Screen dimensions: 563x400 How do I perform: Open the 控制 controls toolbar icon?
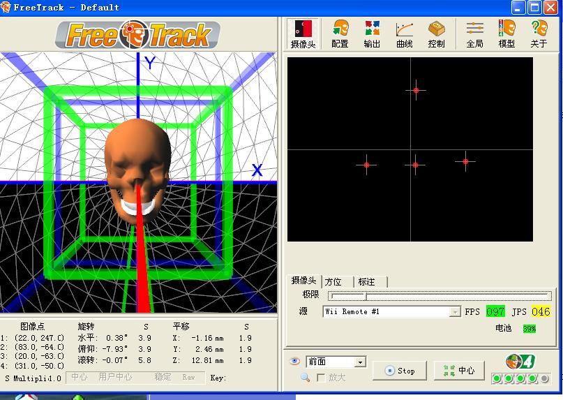(x=436, y=34)
